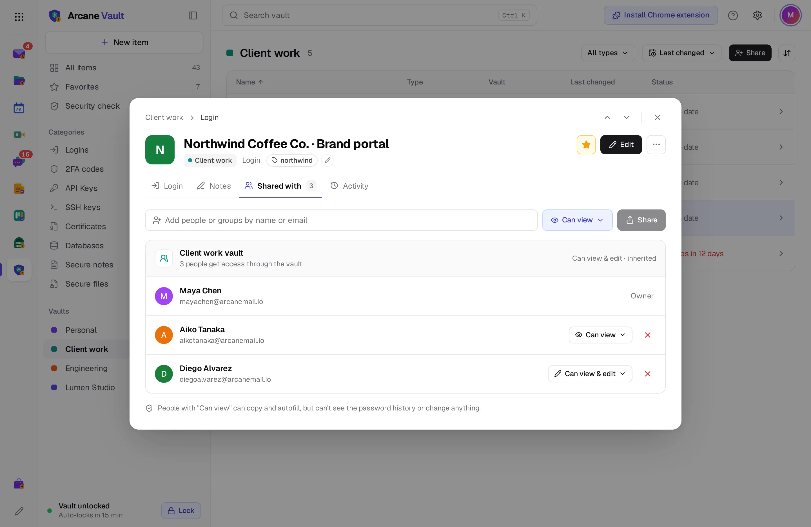Change Diego Alvarez's Can view & edit permission

click(x=590, y=374)
